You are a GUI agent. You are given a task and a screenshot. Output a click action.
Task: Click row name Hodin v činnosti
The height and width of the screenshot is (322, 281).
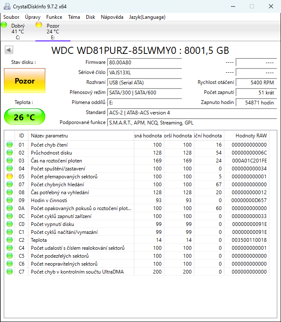pos(49,200)
